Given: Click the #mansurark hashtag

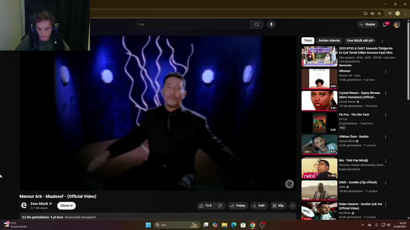Looking at the screenshot, I should pyautogui.click(x=72, y=217).
